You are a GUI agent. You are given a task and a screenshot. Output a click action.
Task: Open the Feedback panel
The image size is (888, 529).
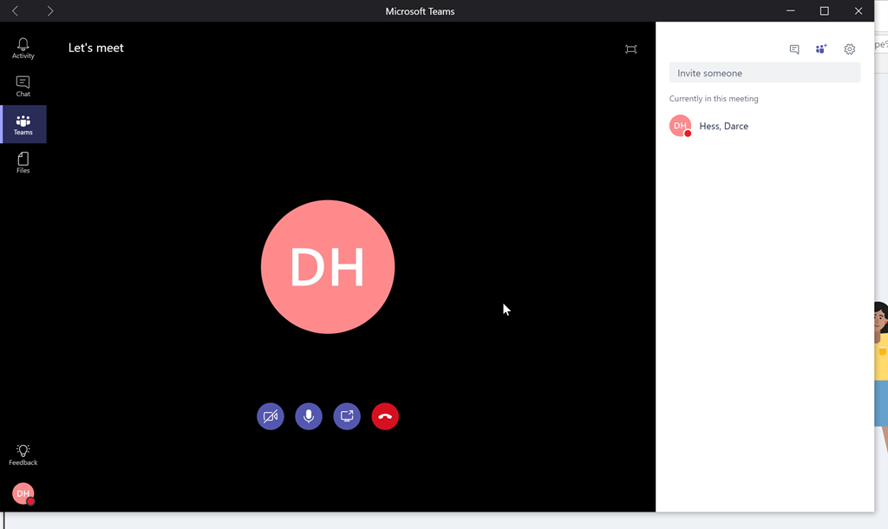23,454
